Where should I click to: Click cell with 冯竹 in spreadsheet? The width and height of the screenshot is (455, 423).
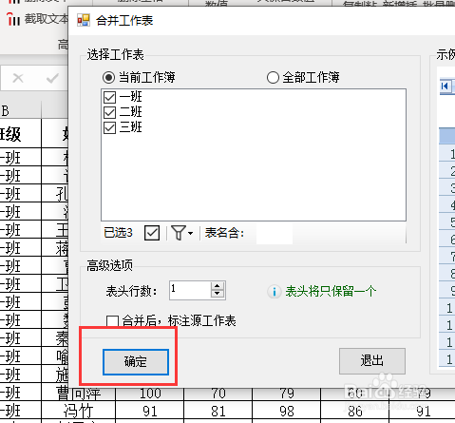(78, 411)
